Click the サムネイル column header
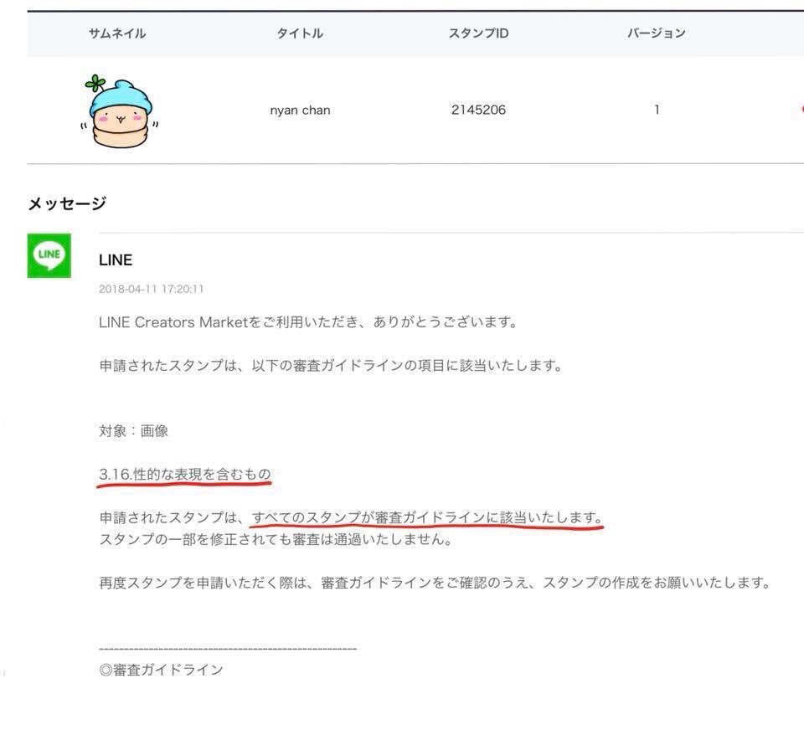This screenshot has height=735, width=804. tap(117, 33)
